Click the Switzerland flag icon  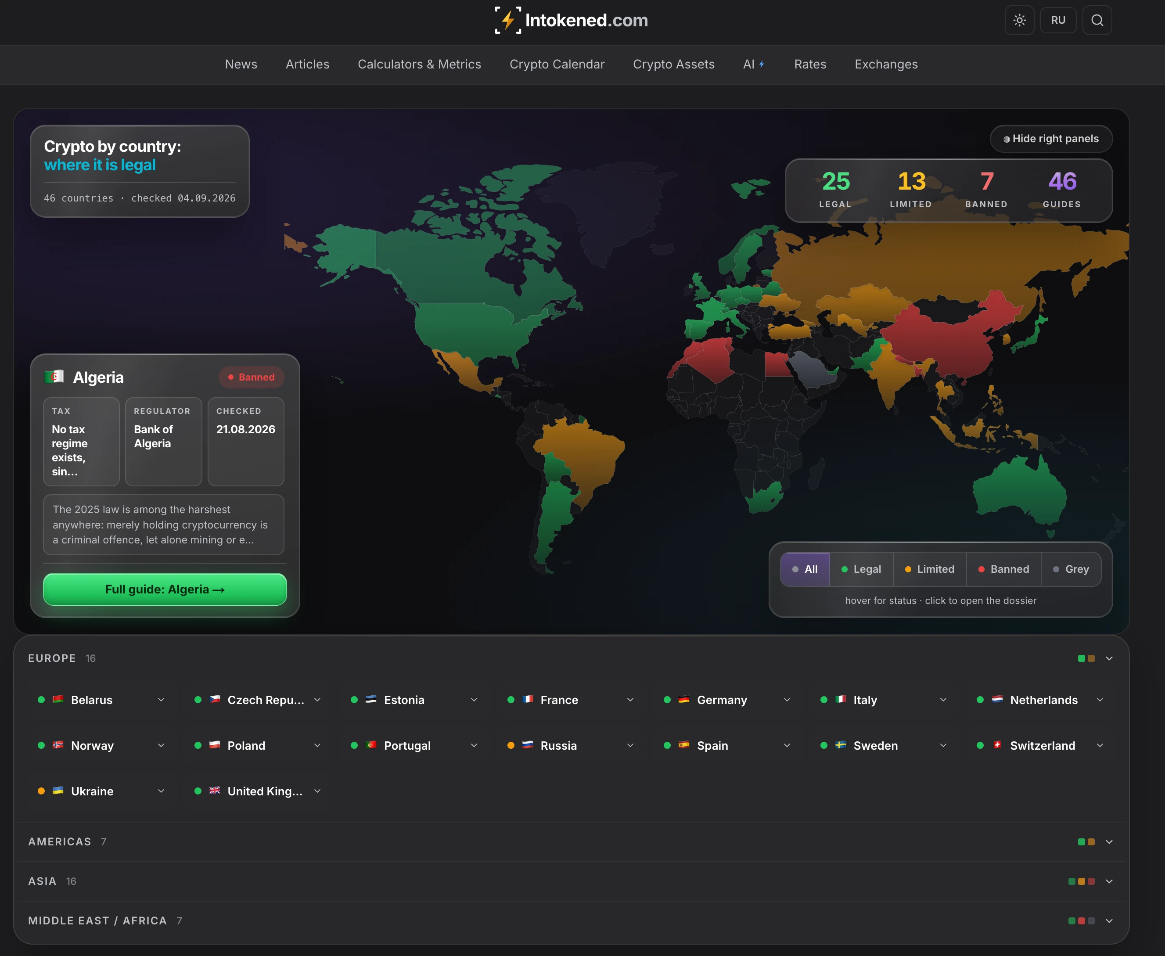[x=997, y=745]
